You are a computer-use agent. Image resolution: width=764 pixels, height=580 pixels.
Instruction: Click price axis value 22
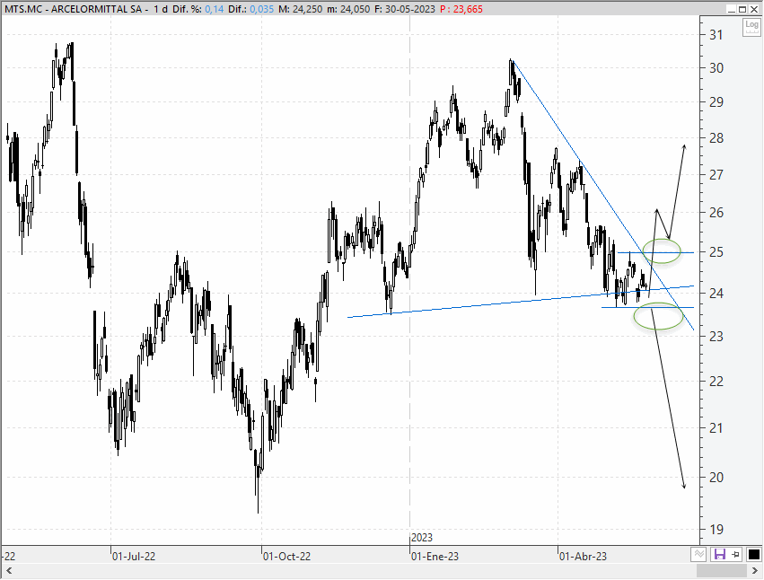[x=716, y=382]
